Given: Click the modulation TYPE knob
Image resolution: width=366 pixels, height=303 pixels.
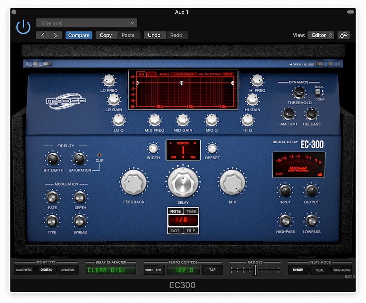Looking at the screenshot, I should (x=52, y=221).
